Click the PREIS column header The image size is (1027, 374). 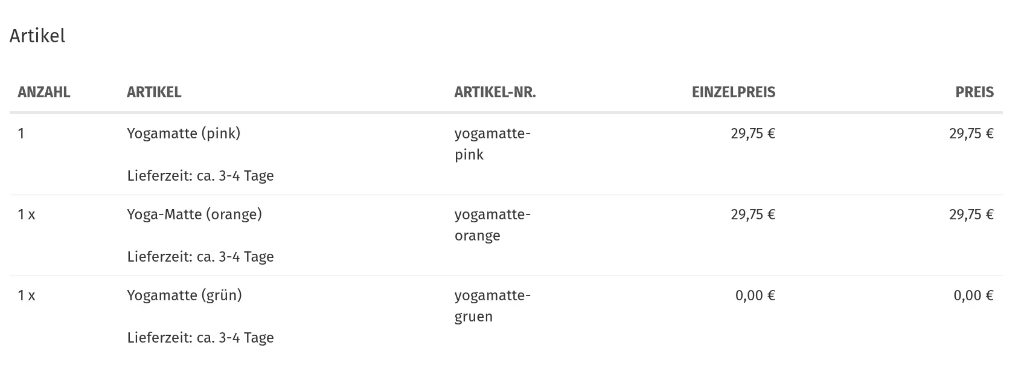point(974,92)
